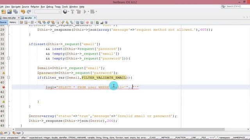Click the red Start Macro Recording icon

(87, 23)
